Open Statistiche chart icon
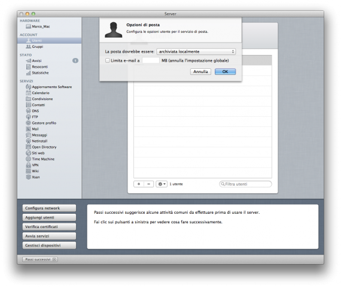Viewport: 341px width, 288px height. [x=28, y=72]
